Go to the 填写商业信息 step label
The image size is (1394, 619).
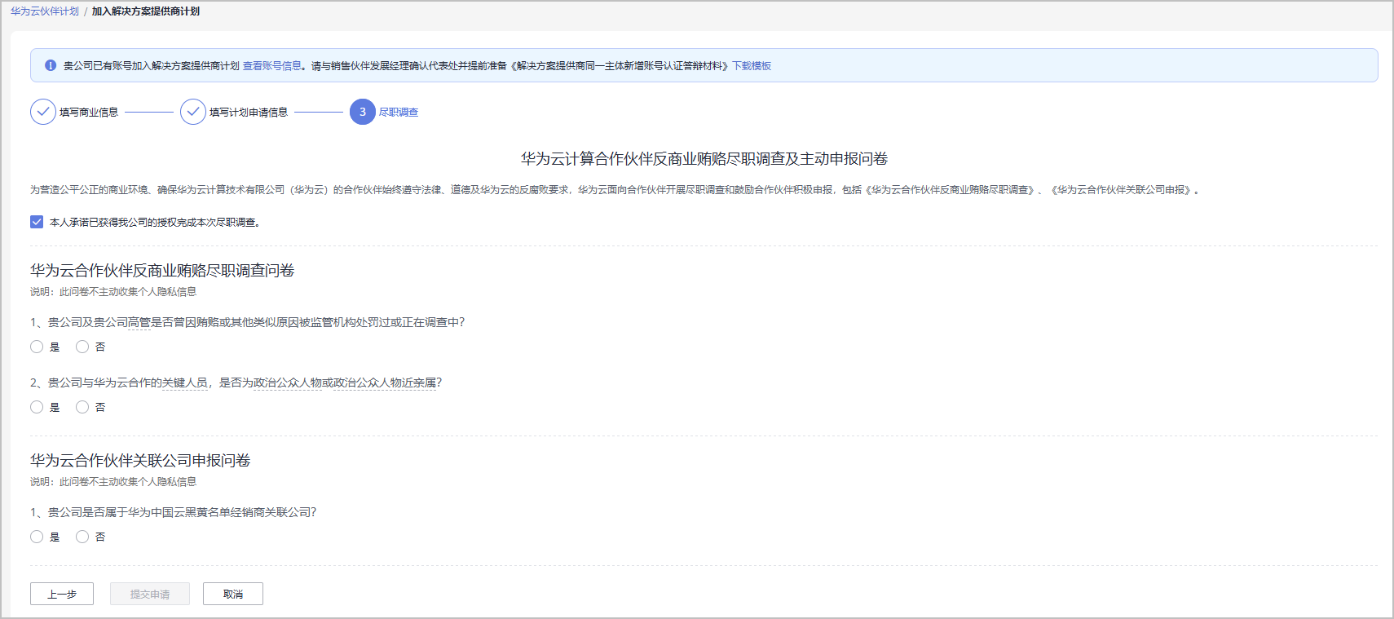pyautogui.click(x=89, y=113)
